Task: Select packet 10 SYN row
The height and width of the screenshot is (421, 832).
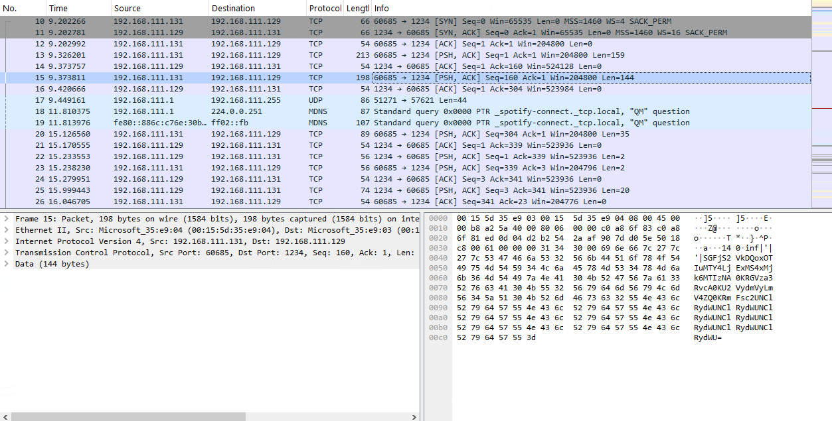Action: [x=405, y=21]
